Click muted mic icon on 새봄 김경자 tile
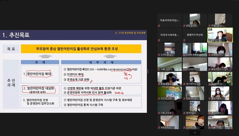The height and width of the screenshot is (136, 239). 159,69
